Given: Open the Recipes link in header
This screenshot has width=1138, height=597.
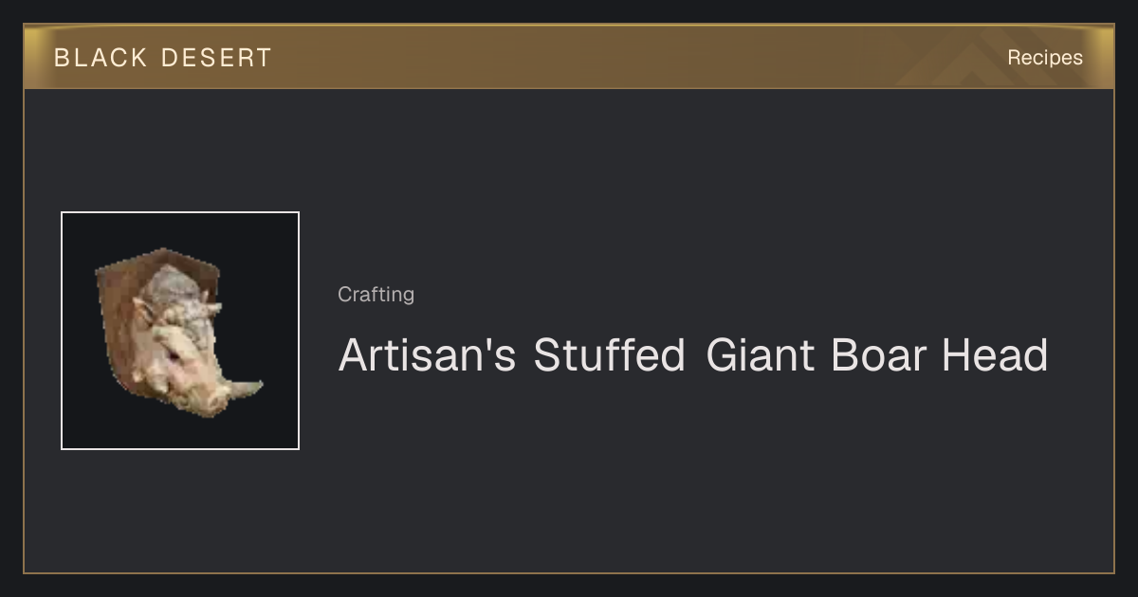Looking at the screenshot, I should 1044,58.
